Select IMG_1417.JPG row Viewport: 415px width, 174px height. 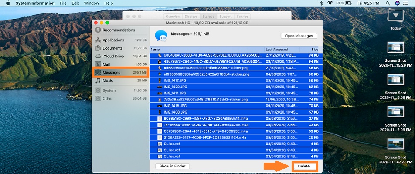(236, 80)
